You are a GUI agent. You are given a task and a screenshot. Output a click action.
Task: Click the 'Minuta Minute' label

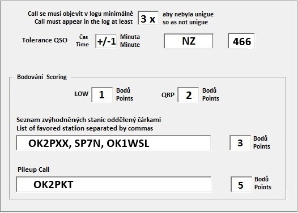pyautogui.click(x=130, y=41)
